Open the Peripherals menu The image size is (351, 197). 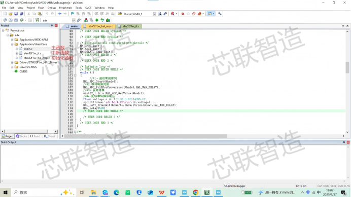coord(65,8)
